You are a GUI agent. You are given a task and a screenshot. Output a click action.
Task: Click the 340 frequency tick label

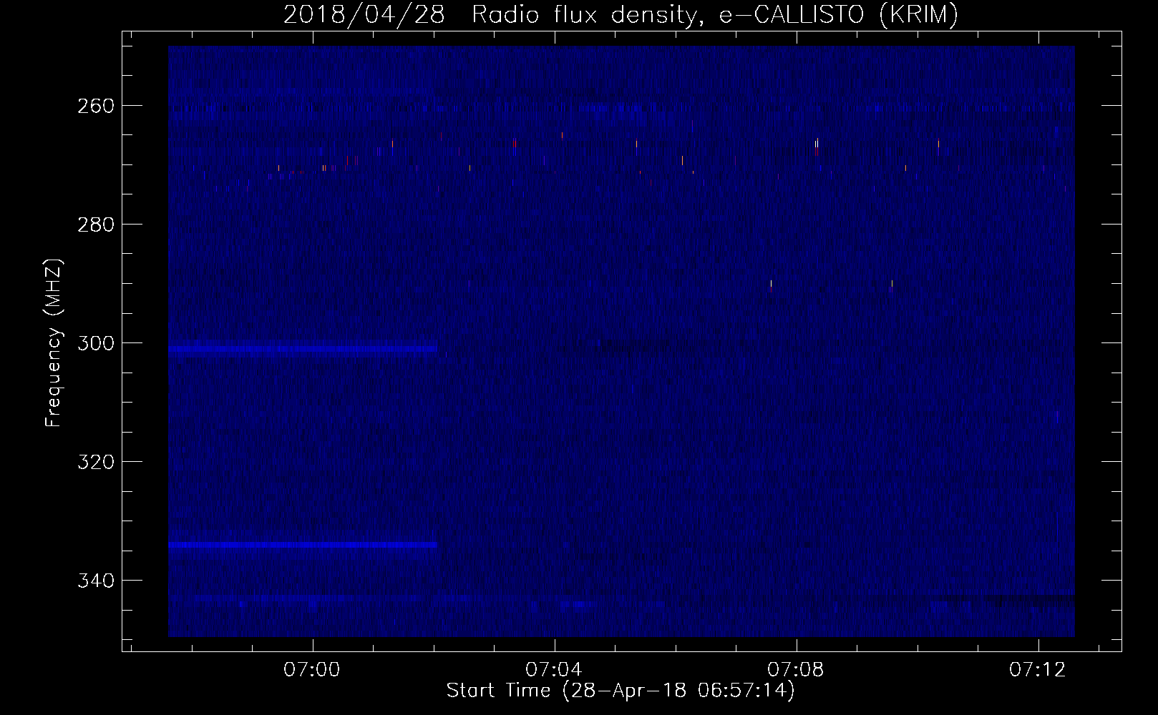95,581
